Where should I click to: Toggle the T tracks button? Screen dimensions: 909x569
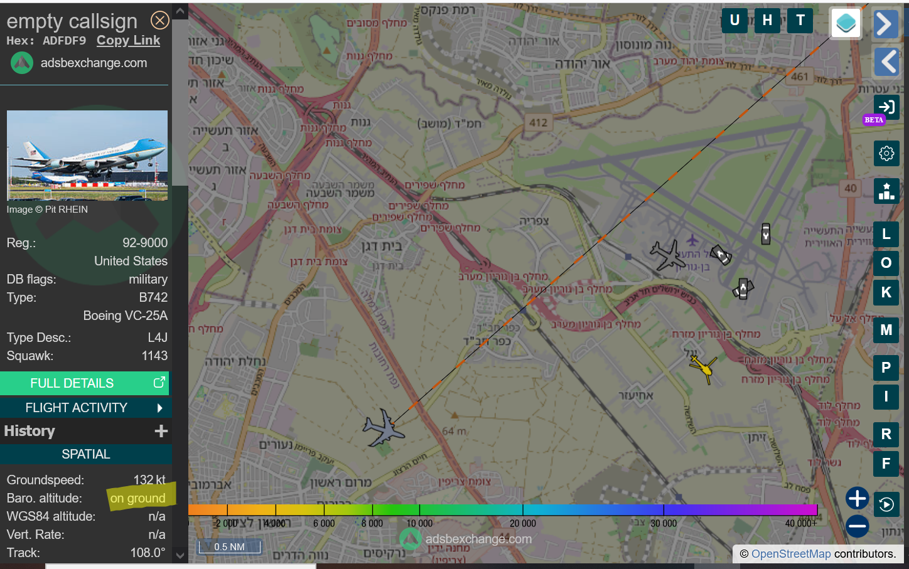tap(800, 21)
